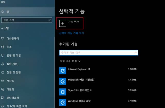Click the search icon in 추가된 기능 검색
The width and height of the screenshot is (165, 108).
click(x=136, y=52)
